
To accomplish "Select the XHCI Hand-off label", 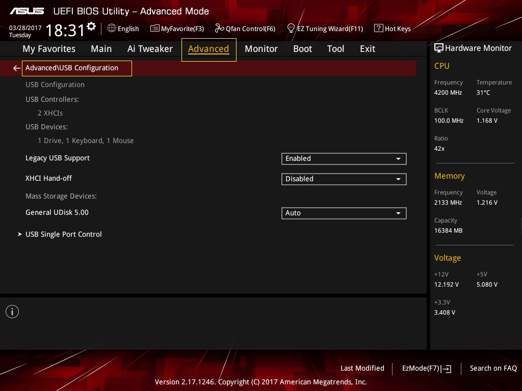I will pyautogui.click(x=48, y=178).
